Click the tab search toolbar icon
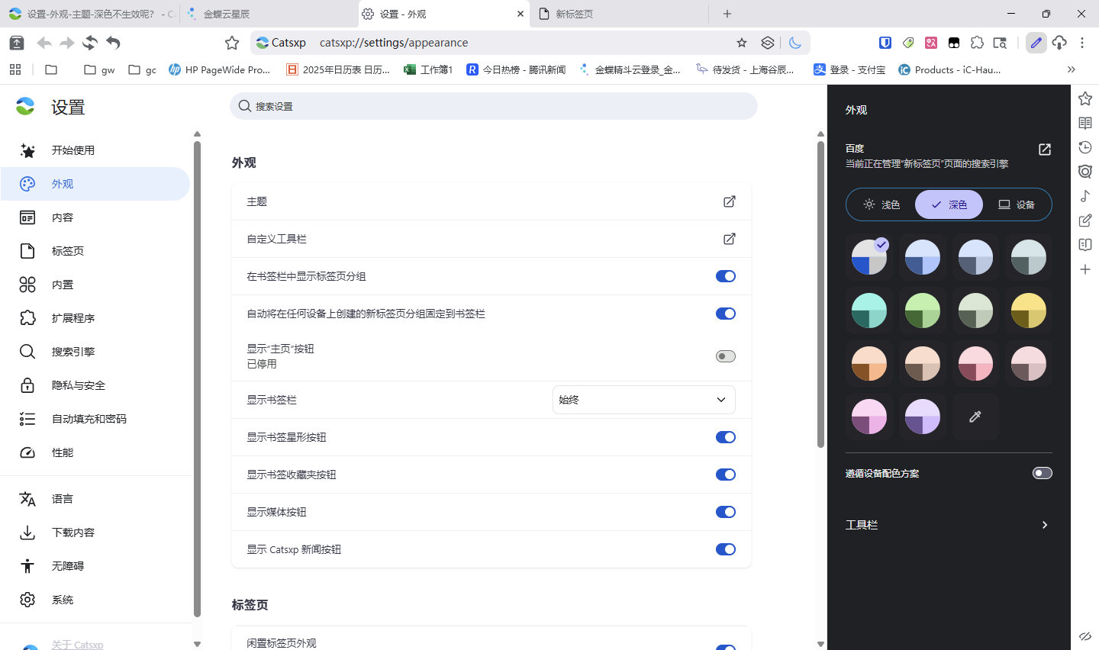The height and width of the screenshot is (650, 1099). pos(1000,43)
